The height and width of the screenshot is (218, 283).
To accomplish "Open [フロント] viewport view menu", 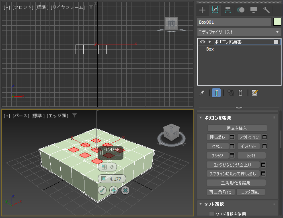I will point(23,7).
